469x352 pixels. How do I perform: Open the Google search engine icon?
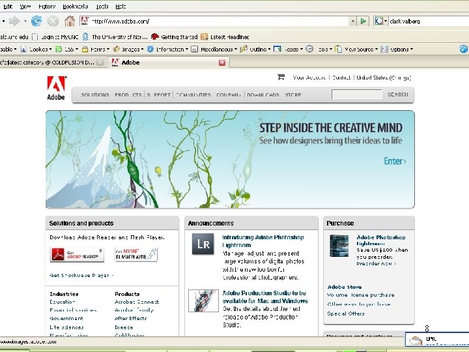[378, 22]
